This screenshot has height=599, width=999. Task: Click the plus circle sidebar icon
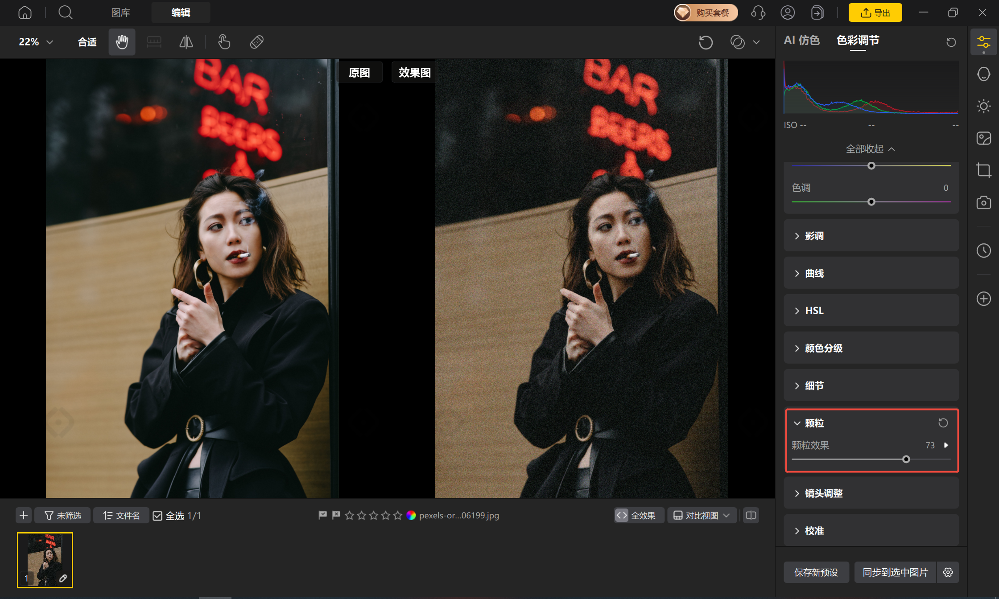coord(983,299)
